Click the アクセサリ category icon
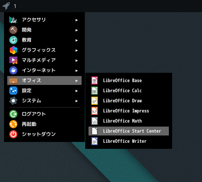Viewport: 202px width, 182px height. coord(13,20)
